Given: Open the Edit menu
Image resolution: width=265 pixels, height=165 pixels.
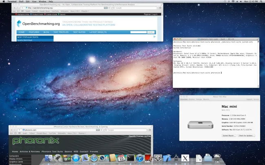Looking at the screenshot, I should click(x=28, y=1).
